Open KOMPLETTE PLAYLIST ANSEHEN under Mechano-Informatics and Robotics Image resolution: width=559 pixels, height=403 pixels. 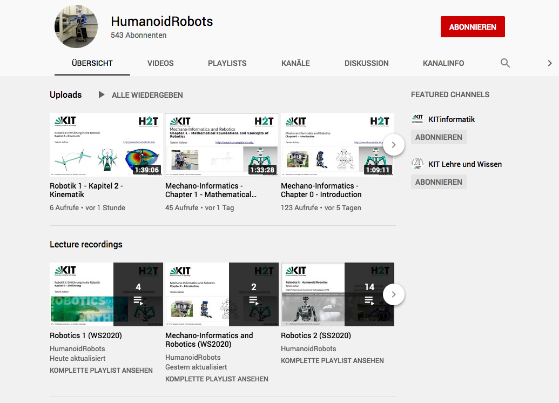(x=217, y=379)
